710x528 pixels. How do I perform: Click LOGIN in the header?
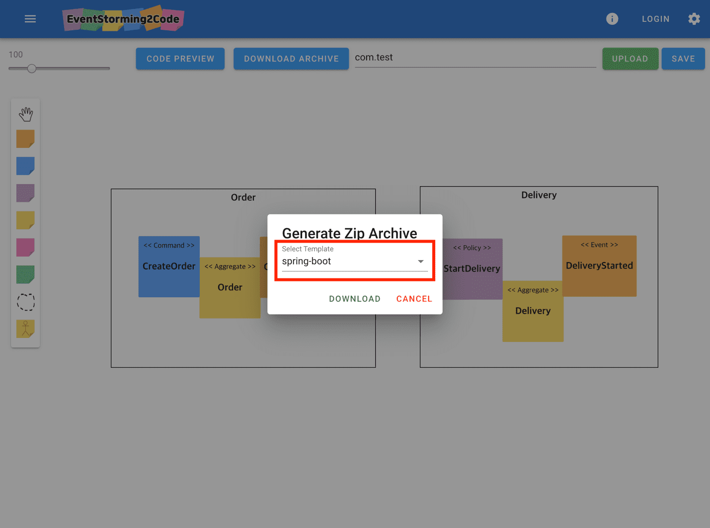pyautogui.click(x=655, y=19)
